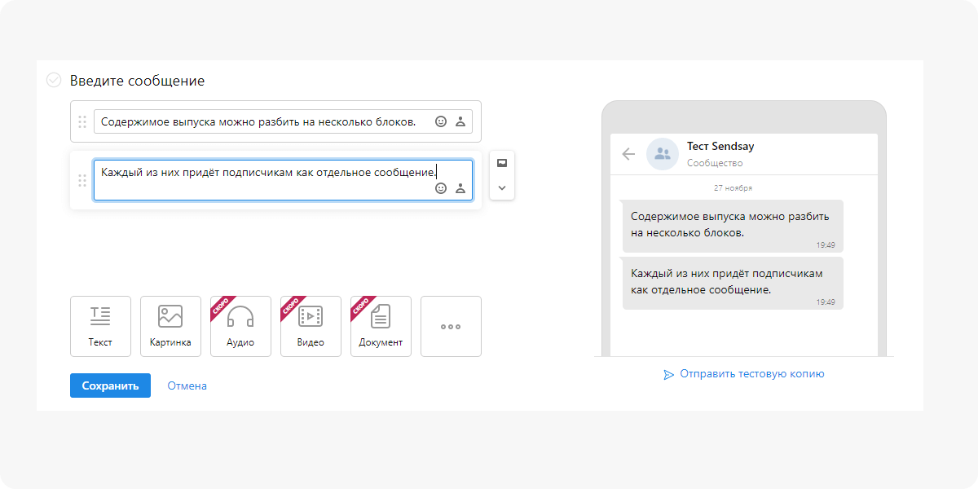Click the person icon in second message block
Image resolution: width=978 pixels, height=489 pixels.
460,188
